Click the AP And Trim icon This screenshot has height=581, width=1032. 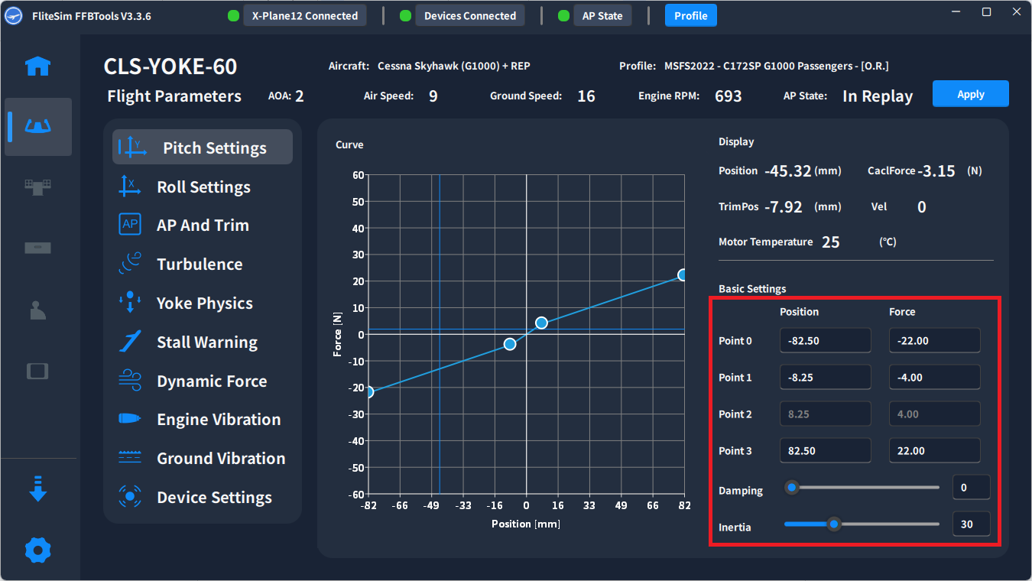pos(130,224)
